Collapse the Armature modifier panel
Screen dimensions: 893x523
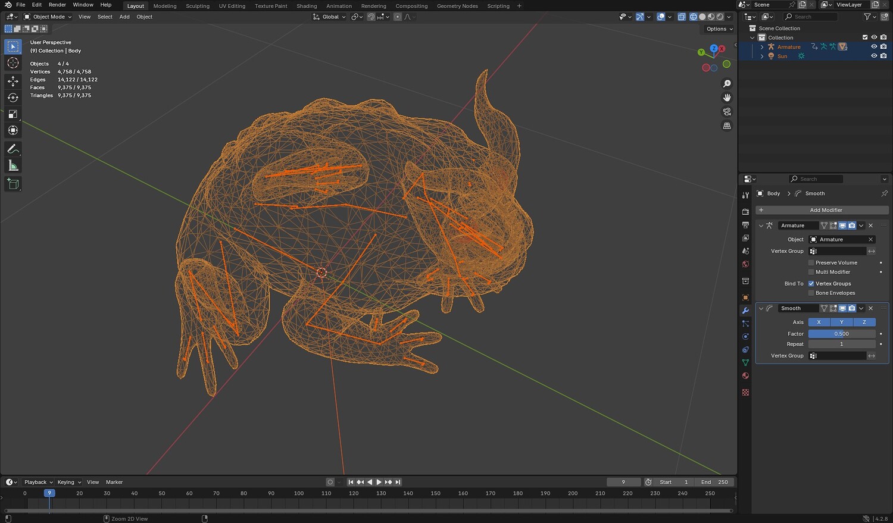(761, 226)
